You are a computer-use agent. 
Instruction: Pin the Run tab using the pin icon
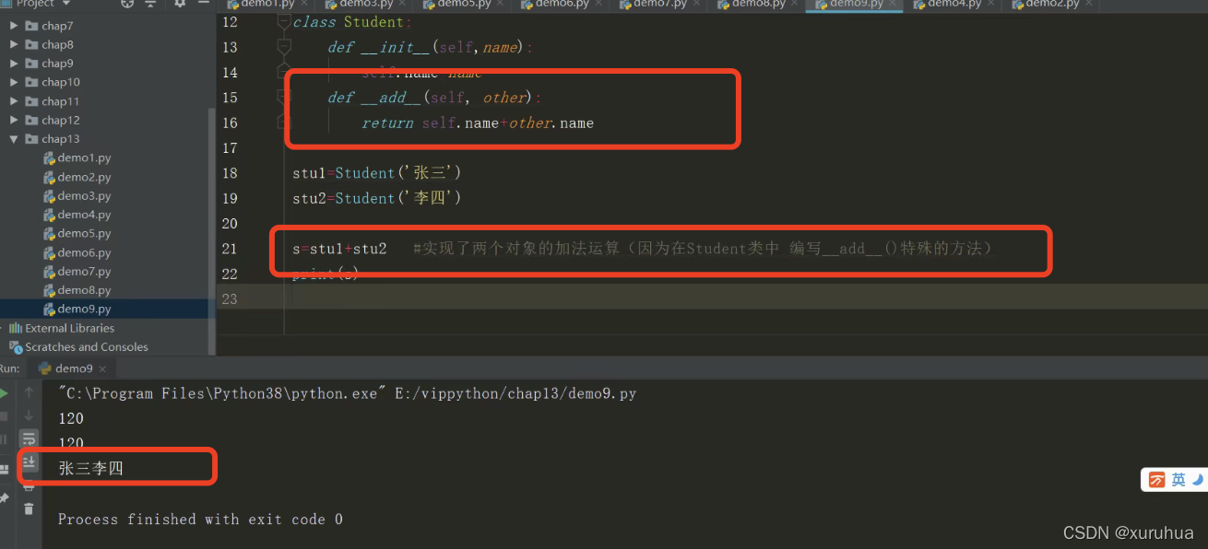click(4, 498)
